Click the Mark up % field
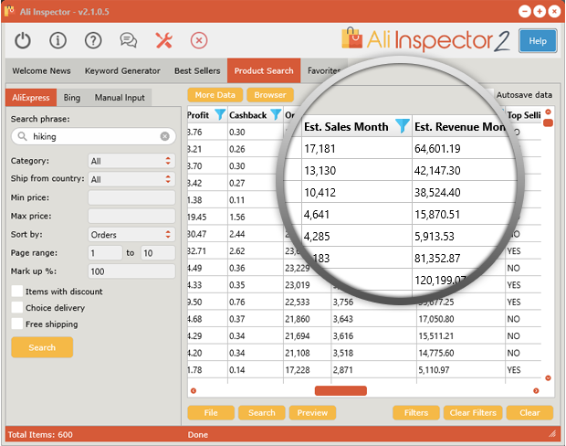Viewport: 566px width, 446px height. point(131,271)
